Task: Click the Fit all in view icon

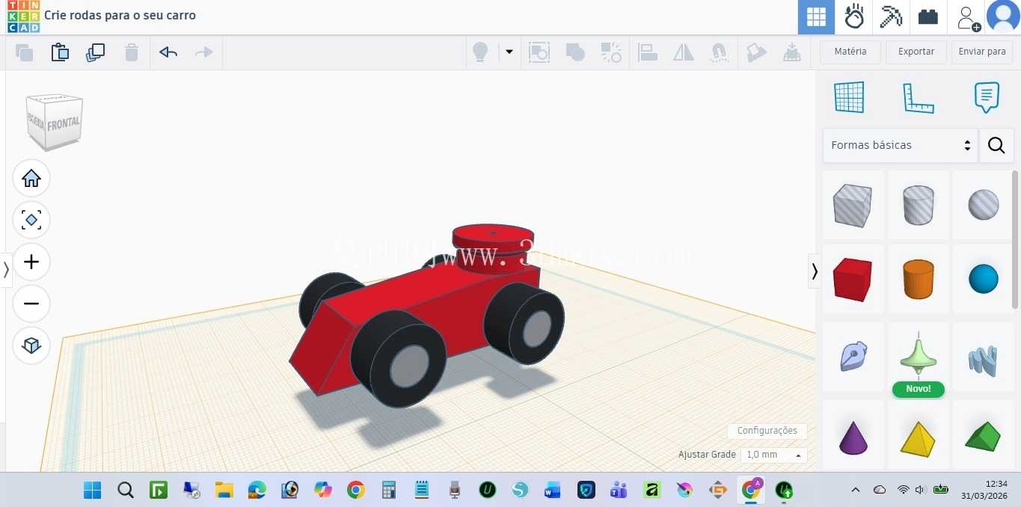Action: 31,220
